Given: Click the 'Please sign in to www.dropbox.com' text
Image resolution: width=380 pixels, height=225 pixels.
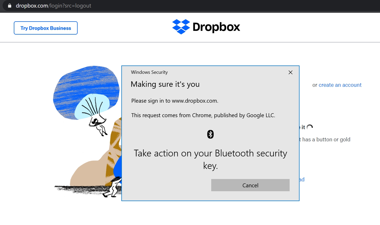Looking at the screenshot, I should point(175,101).
